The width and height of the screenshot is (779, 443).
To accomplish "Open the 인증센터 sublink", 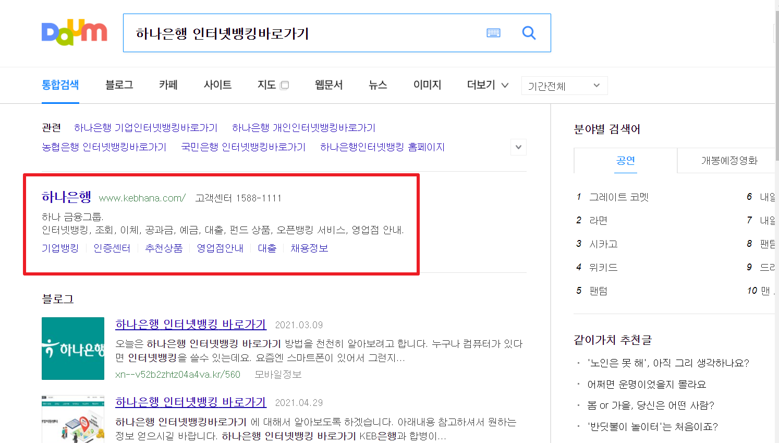I will (x=112, y=248).
